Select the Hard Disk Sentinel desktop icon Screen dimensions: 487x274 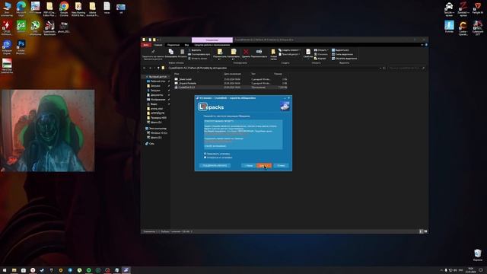(x=7, y=66)
